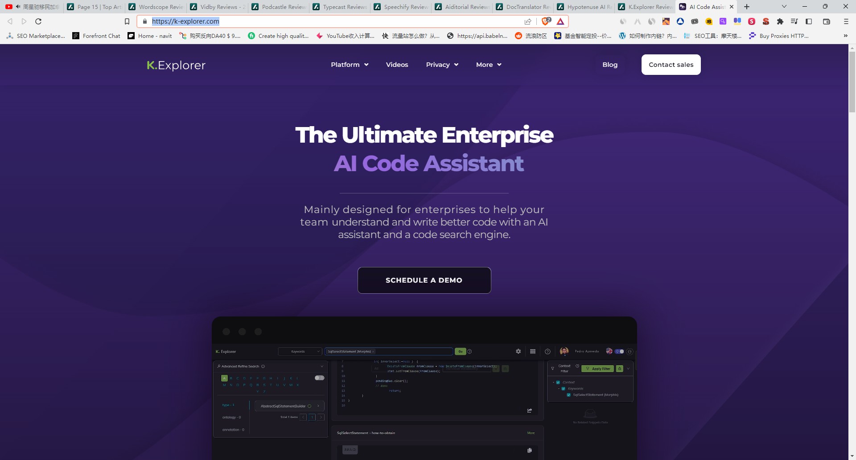Click the share icon in address bar

click(x=528, y=21)
